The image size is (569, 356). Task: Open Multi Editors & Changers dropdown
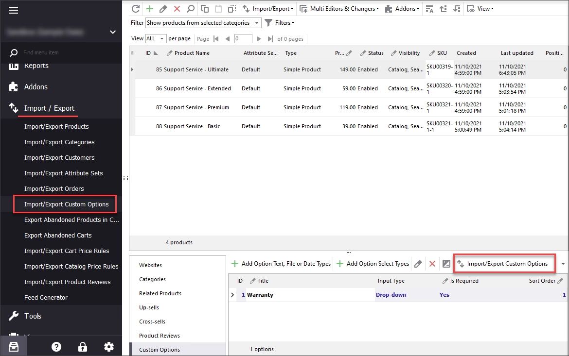click(339, 9)
